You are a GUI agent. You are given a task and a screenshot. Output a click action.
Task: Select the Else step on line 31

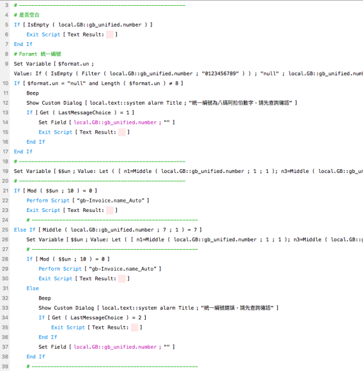(x=33, y=289)
